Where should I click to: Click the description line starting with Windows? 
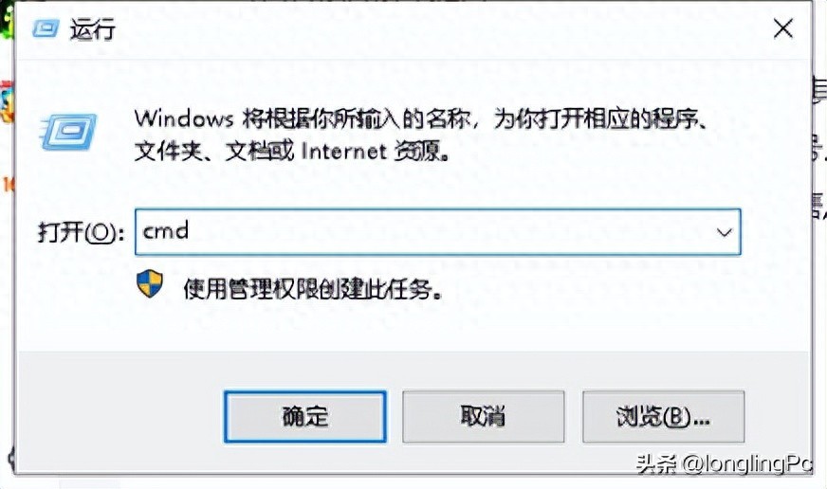pyautogui.click(x=420, y=119)
